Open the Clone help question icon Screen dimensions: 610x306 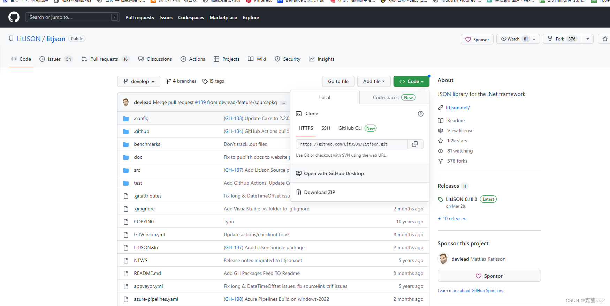421,114
